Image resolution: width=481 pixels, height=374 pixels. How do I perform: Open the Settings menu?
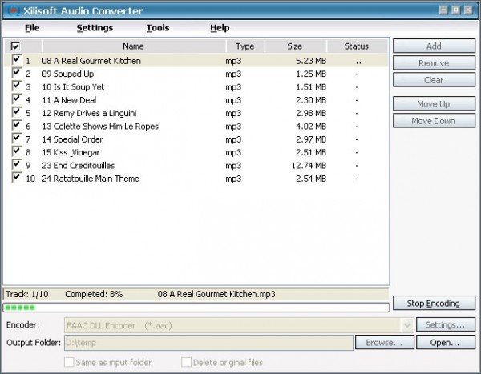point(95,28)
